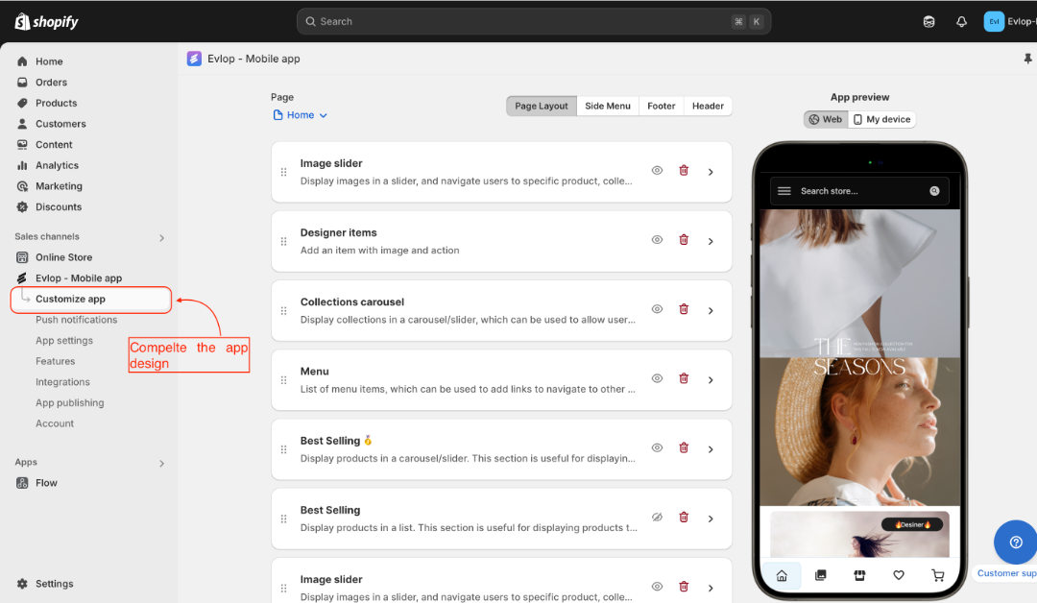Select the shop icon in the preview bottom bar
The width and height of the screenshot is (1037, 603).
tap(859, 574)
